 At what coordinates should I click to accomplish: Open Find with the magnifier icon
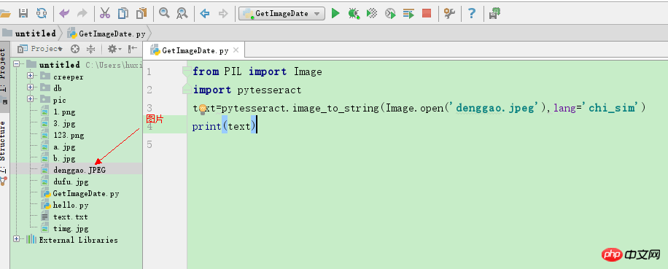point(164,14)
